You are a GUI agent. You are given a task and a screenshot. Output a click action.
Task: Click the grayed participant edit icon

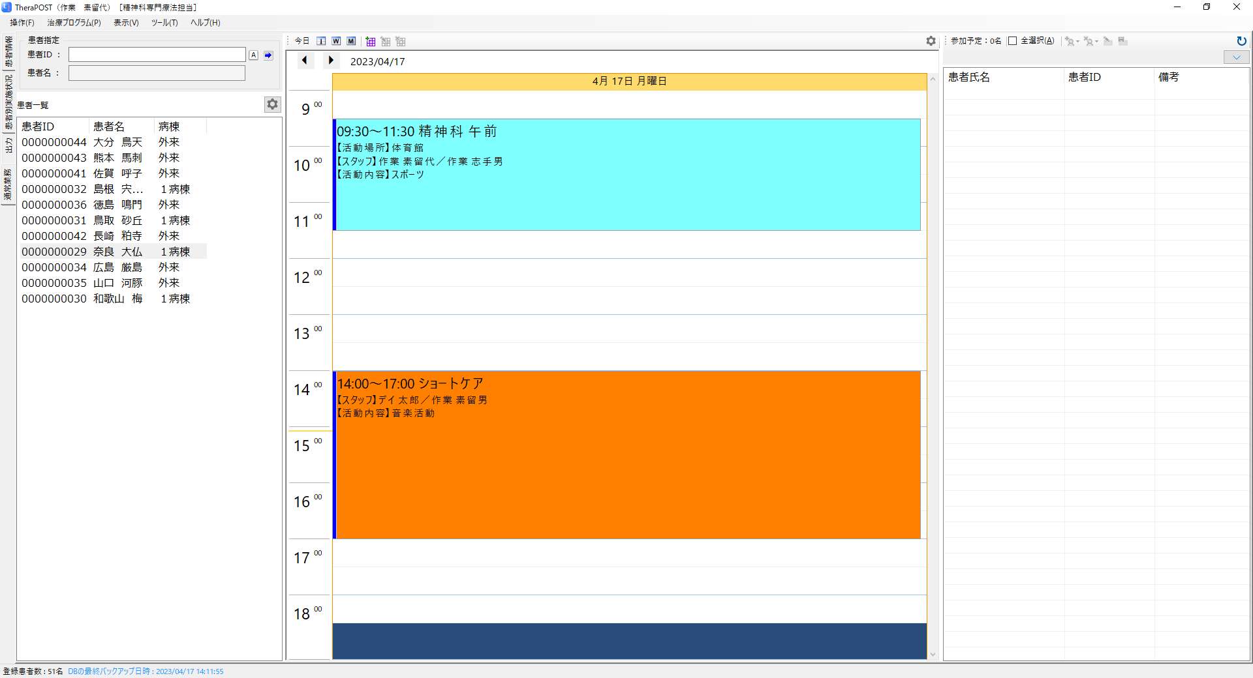[1107, 41]
